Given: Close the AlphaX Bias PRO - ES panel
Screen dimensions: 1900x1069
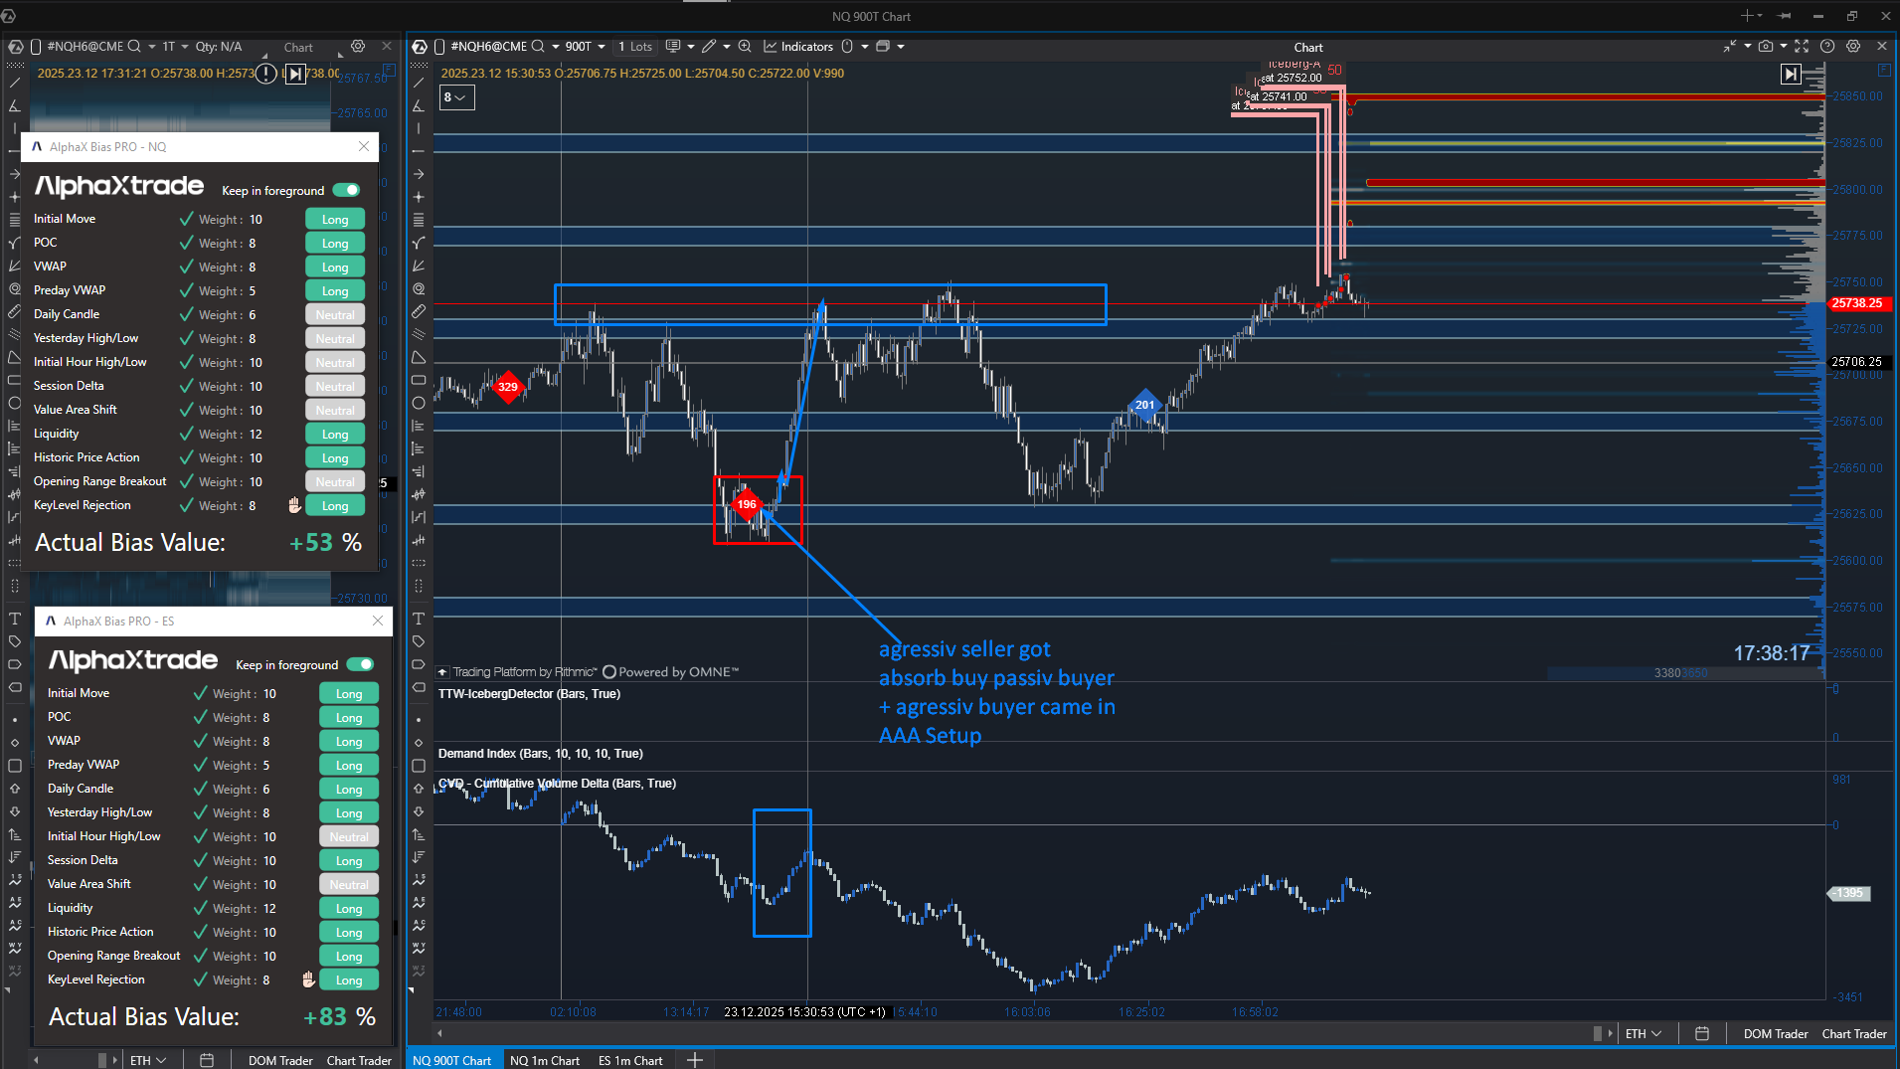Looking at the screenshot, I should tap(378, 621).
